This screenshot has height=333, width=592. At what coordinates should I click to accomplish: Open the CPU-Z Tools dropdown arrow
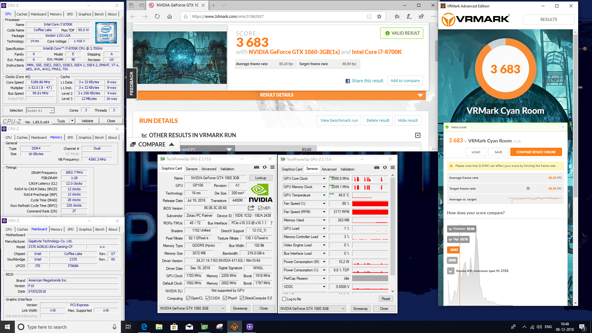pos(72,121)
